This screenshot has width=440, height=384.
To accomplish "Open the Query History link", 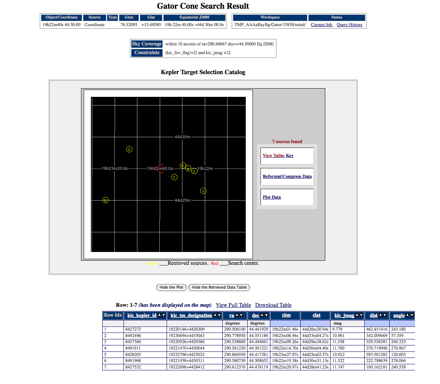I will coord(350,25).
